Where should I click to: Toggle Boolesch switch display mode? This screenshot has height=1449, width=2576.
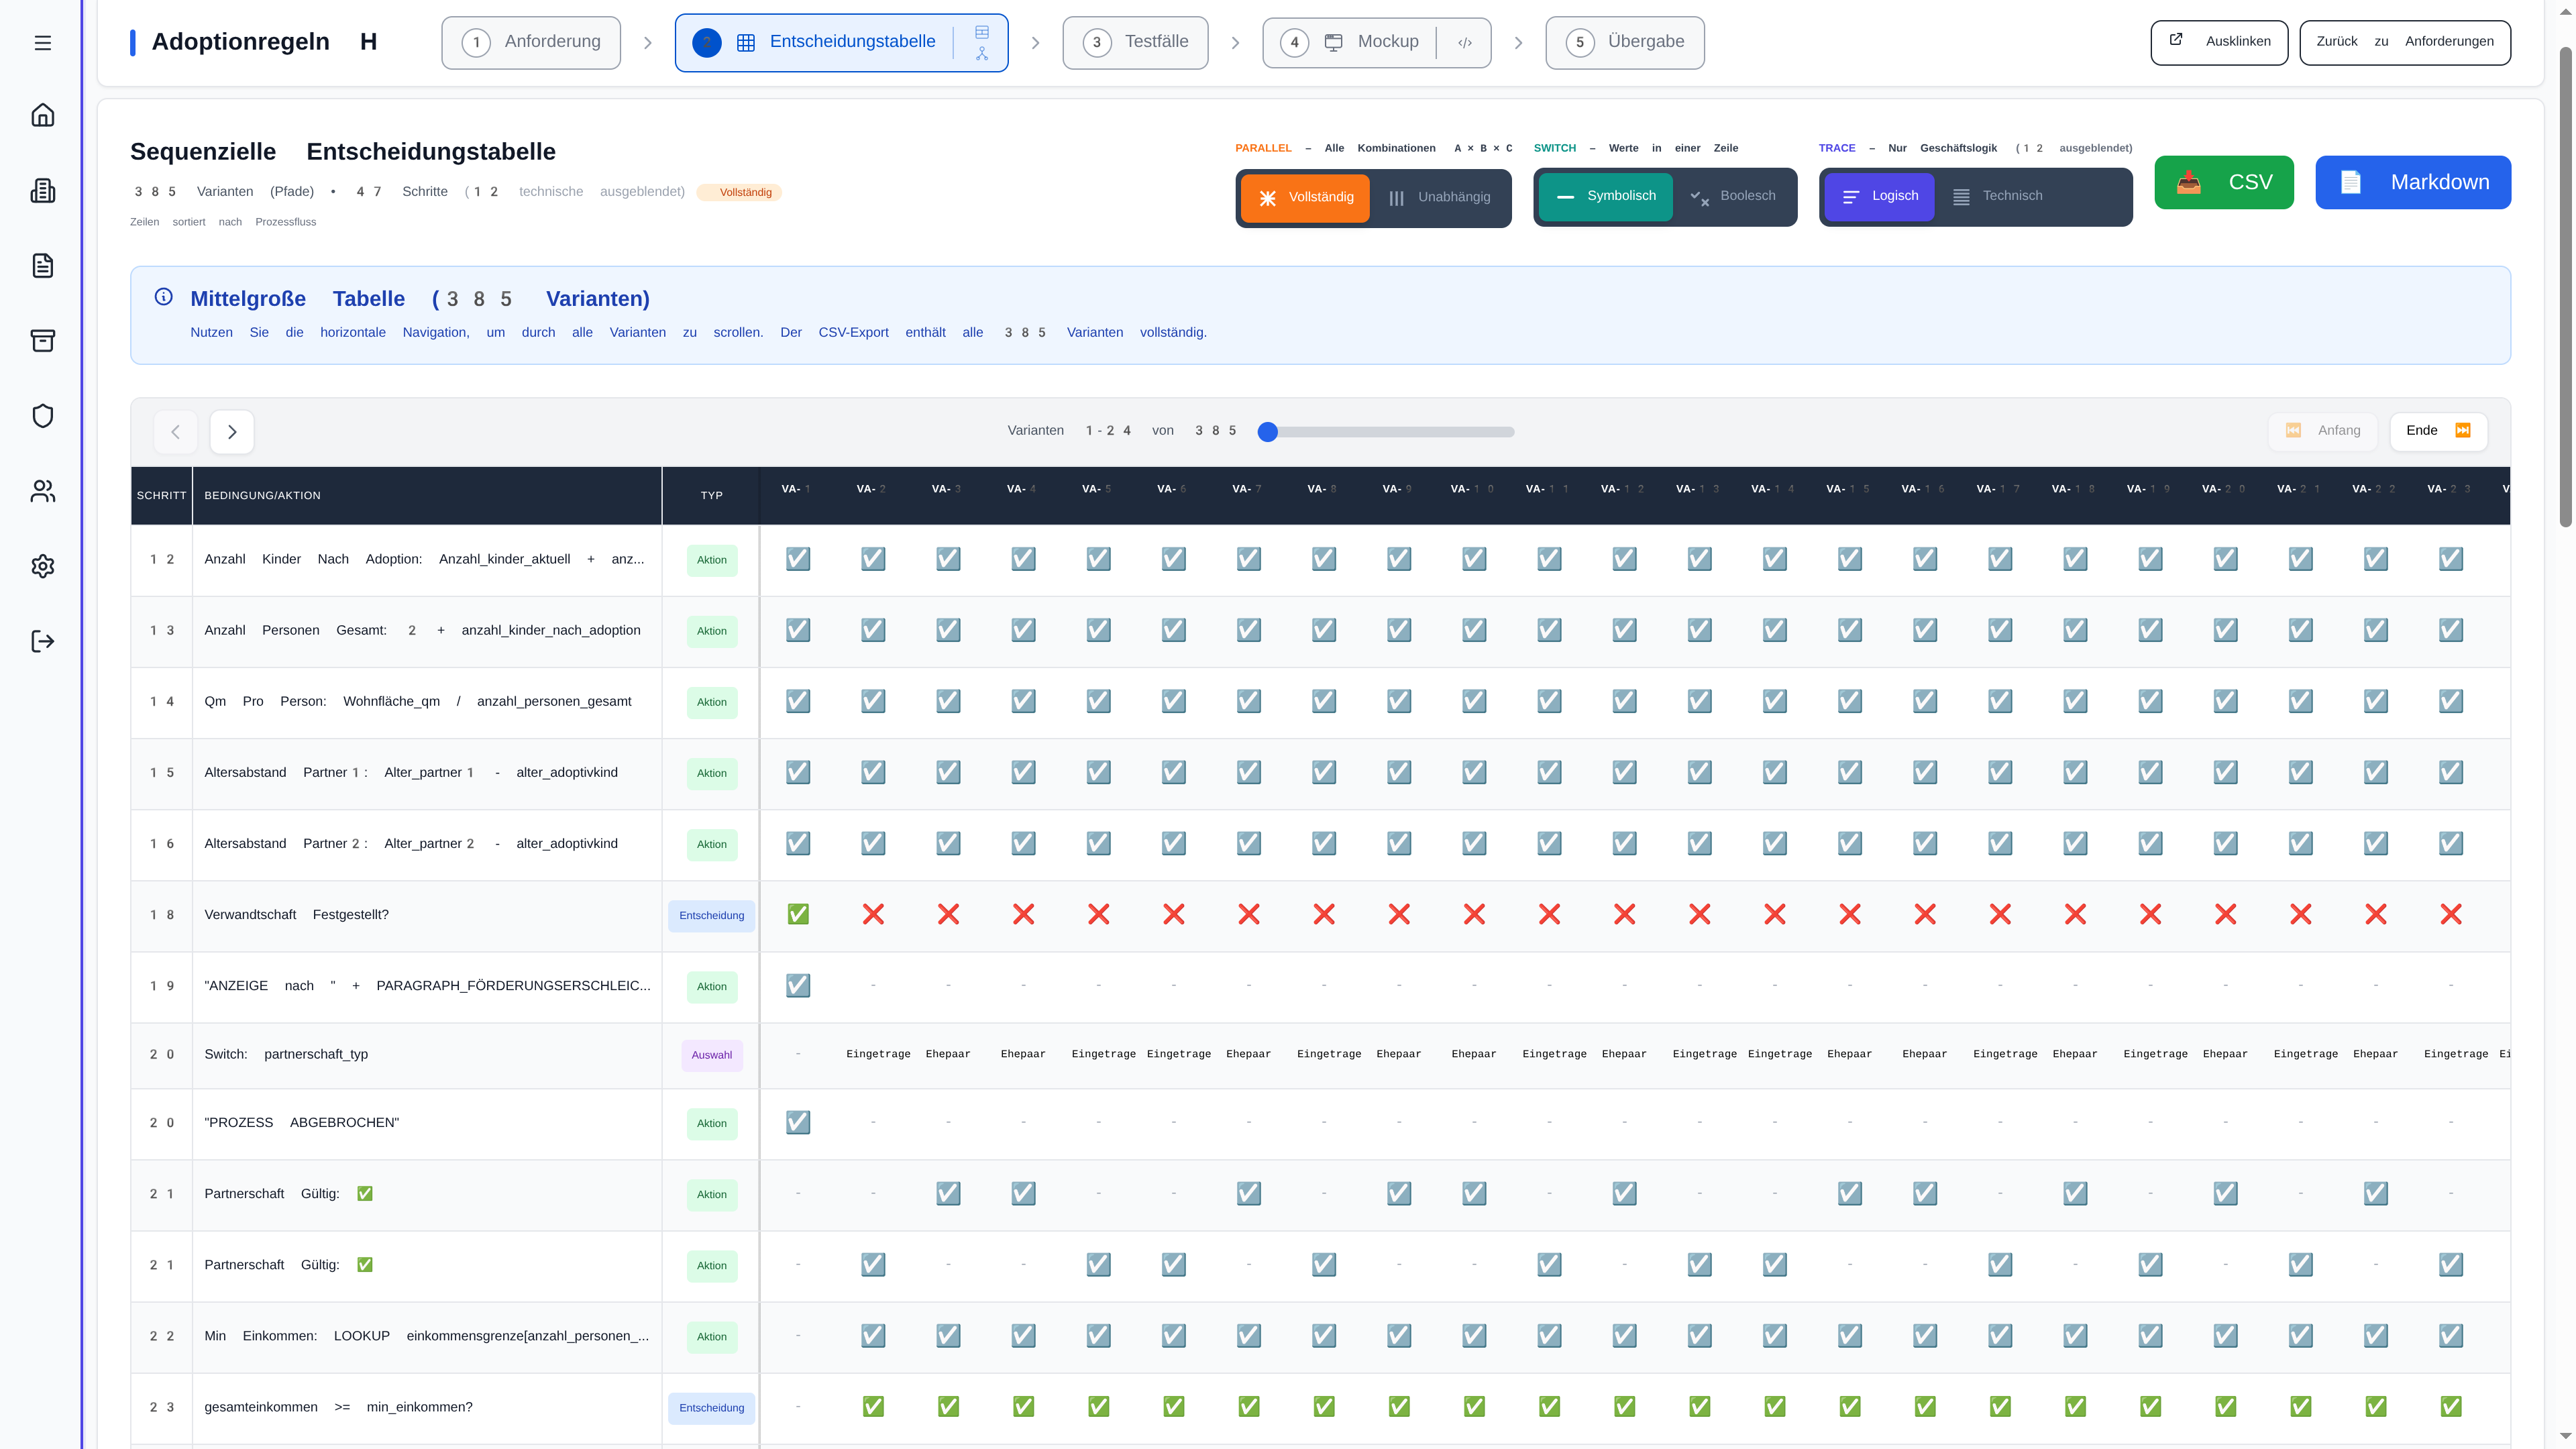(1733, 196)
